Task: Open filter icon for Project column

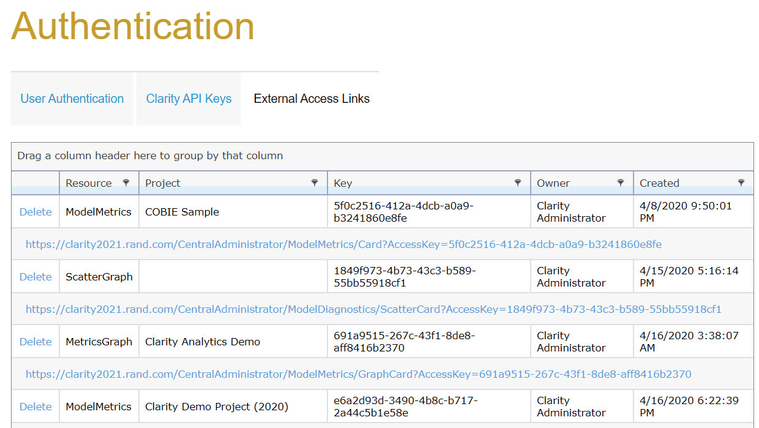Action: (x=315, y=182)
